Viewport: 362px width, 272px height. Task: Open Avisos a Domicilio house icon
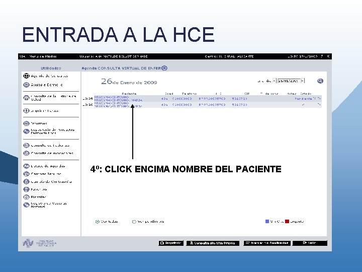coord(26,85)
